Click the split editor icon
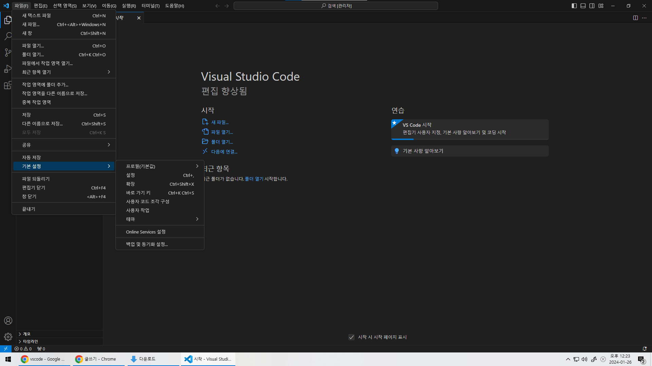The width and height of the screenshot is (652, 366). [635, 18]
